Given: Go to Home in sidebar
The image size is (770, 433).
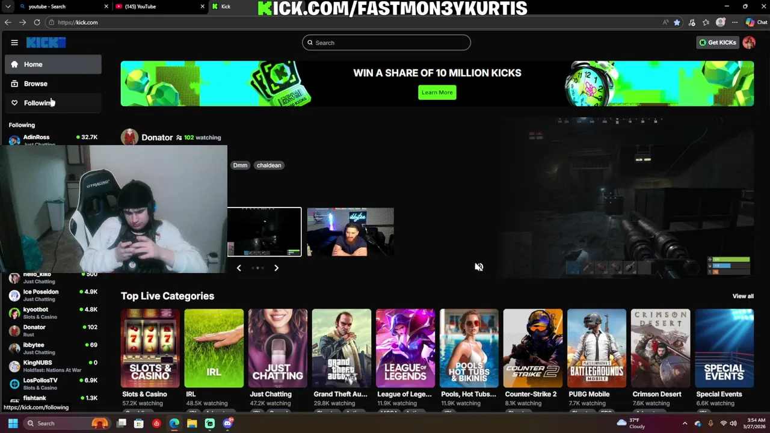Looking at the screenshot, I should tap(53, 64).
